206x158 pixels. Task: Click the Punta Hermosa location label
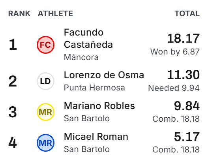94,88
